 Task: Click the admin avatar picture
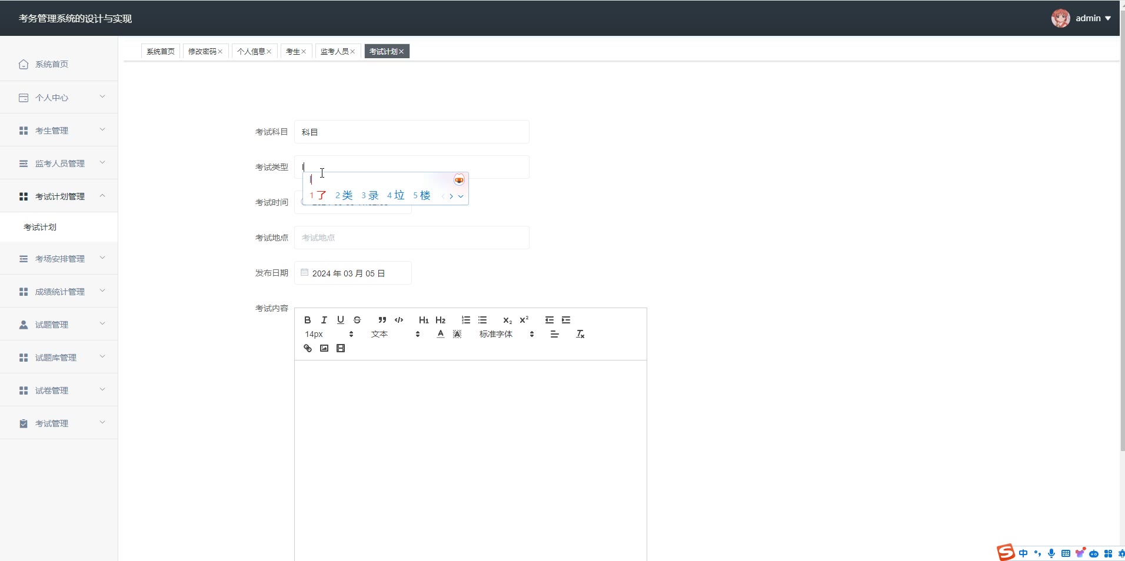[x=1061, y=18]
